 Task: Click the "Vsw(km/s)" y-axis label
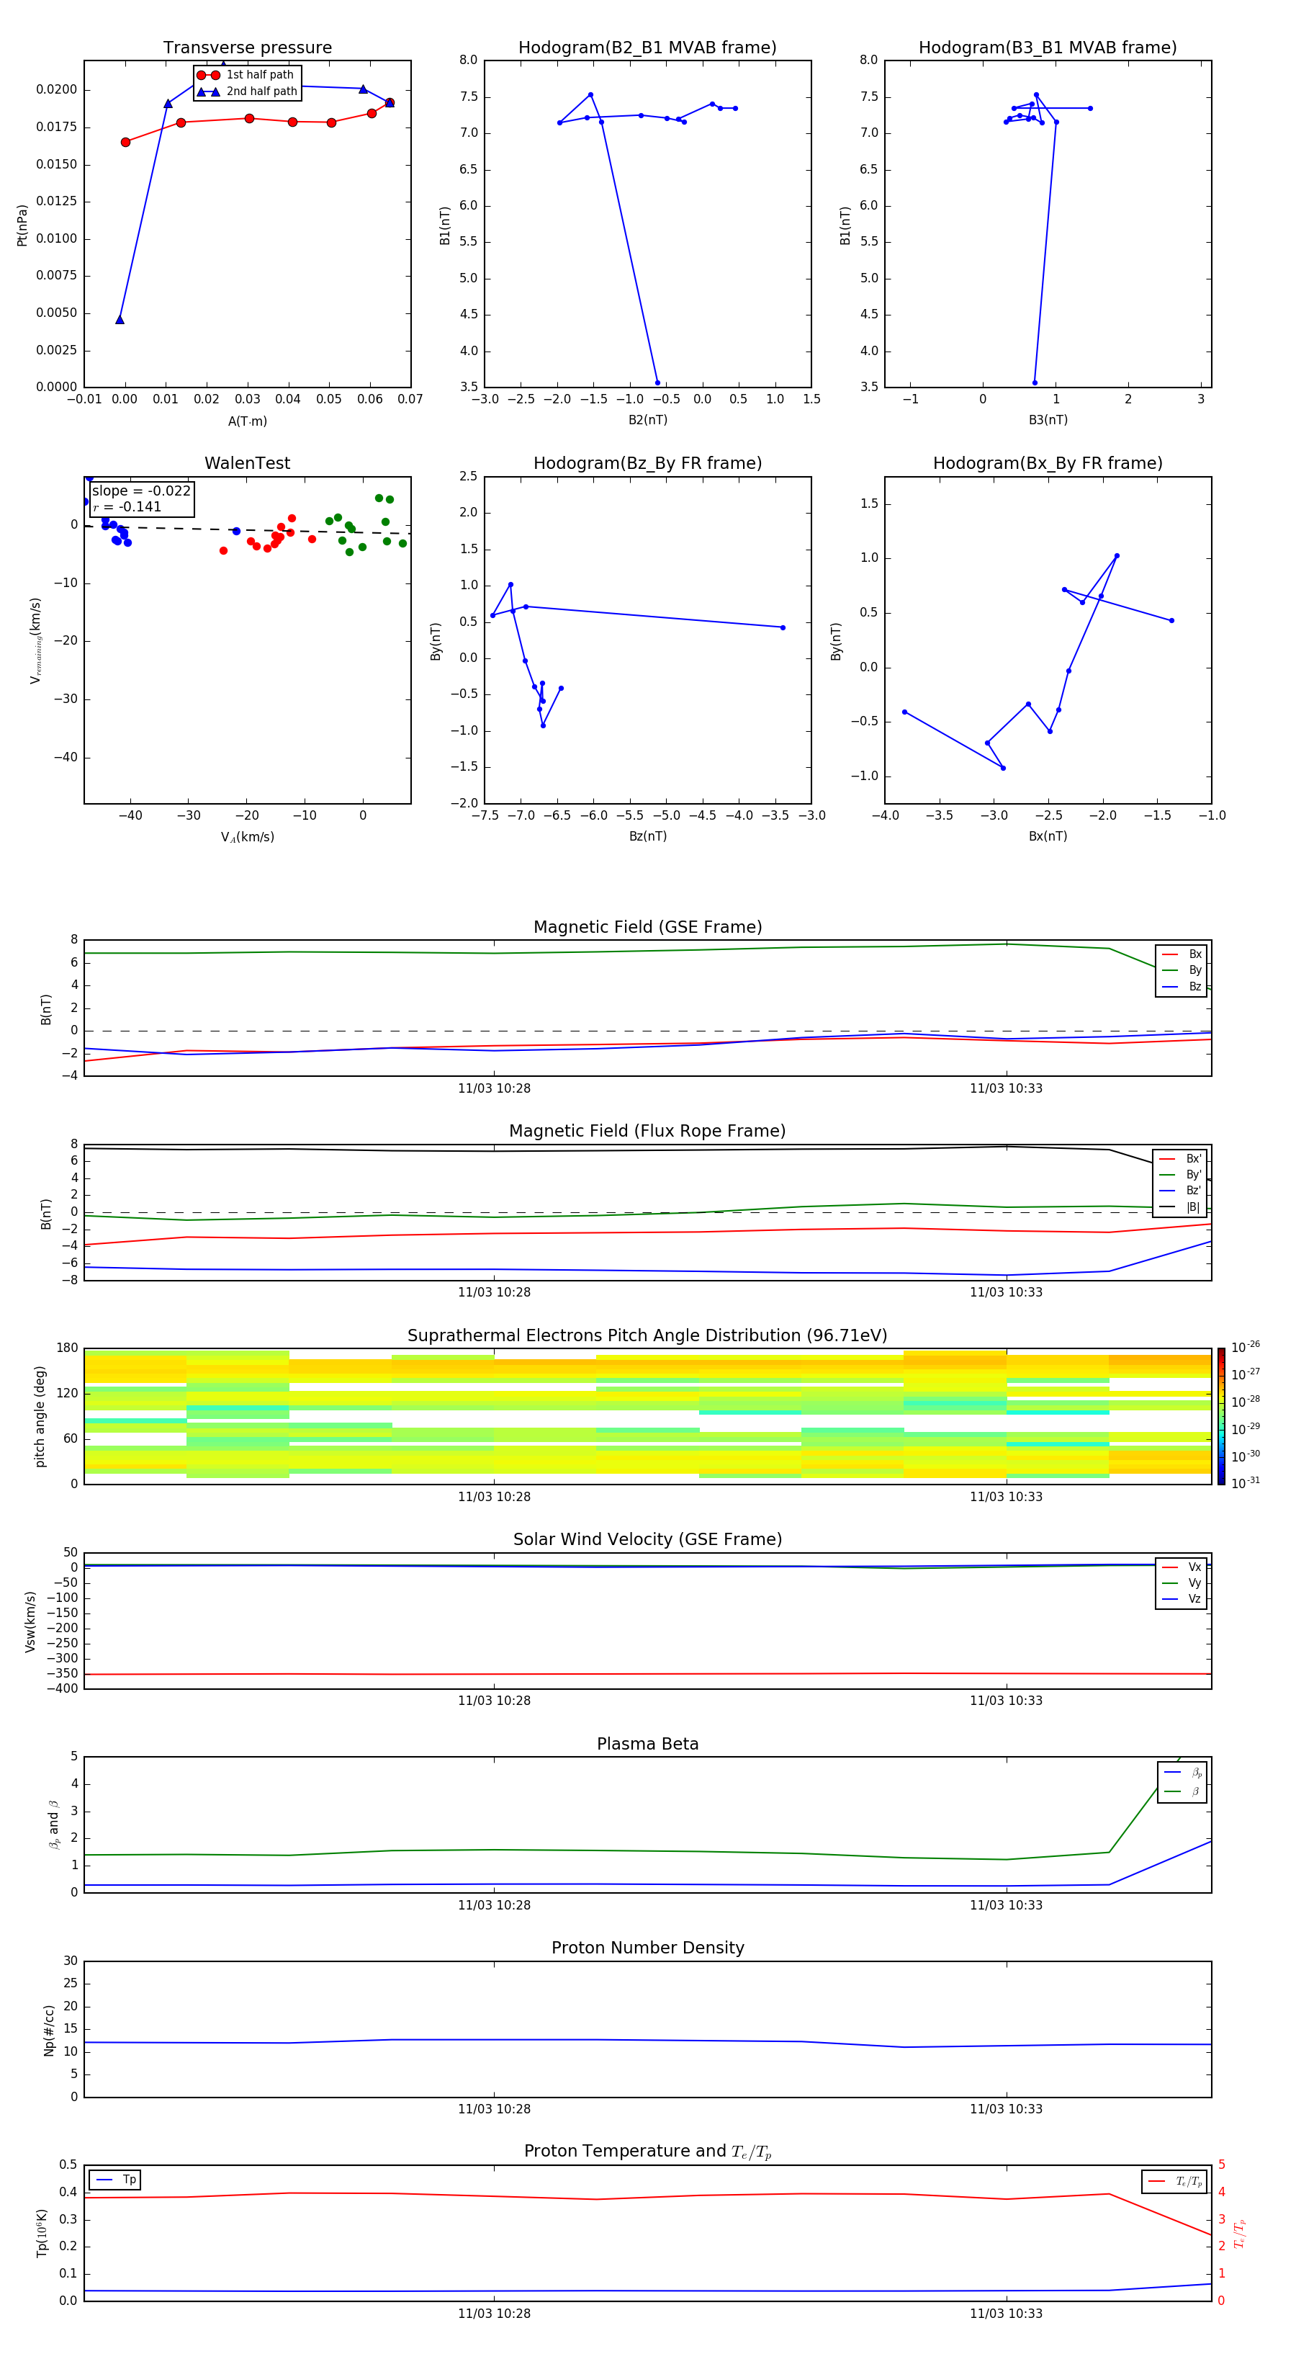30,1621
